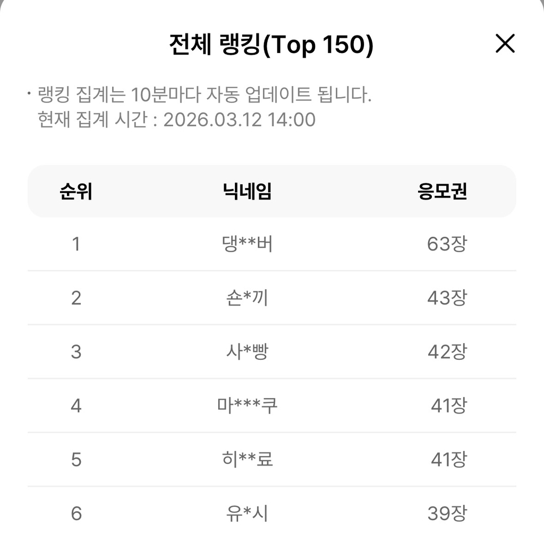Screen dimensions: 544x534
Task: Select the 응모권 column header
Action: [442, 191]
